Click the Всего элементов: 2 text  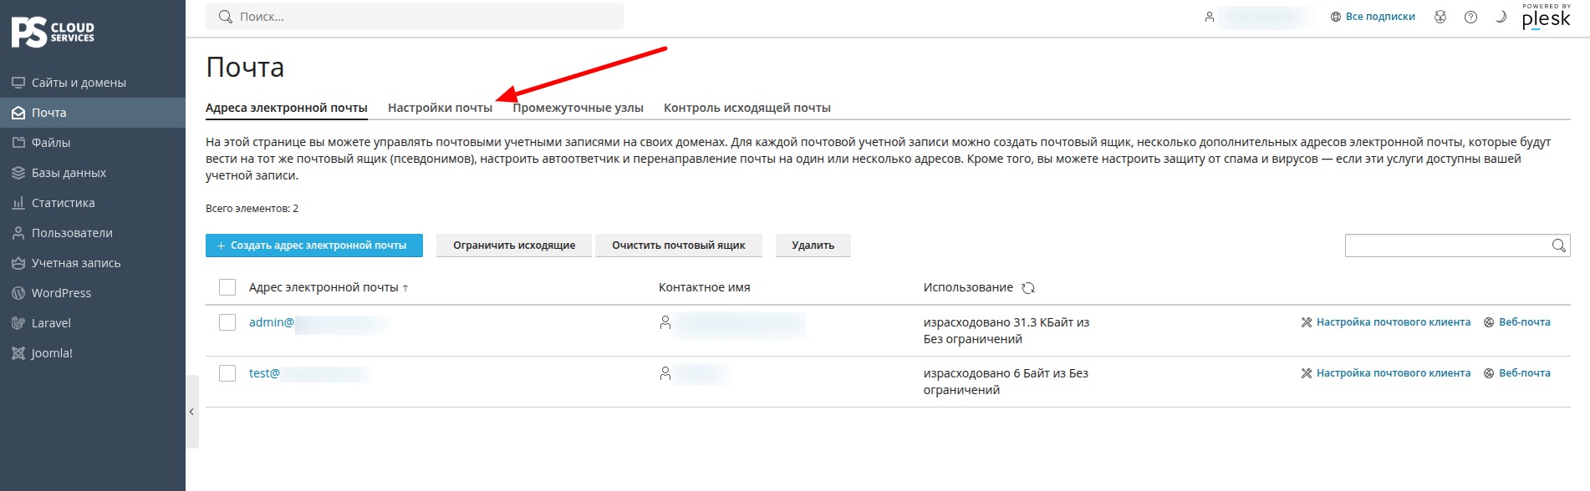pyautogui.click(x=252, y=209)
